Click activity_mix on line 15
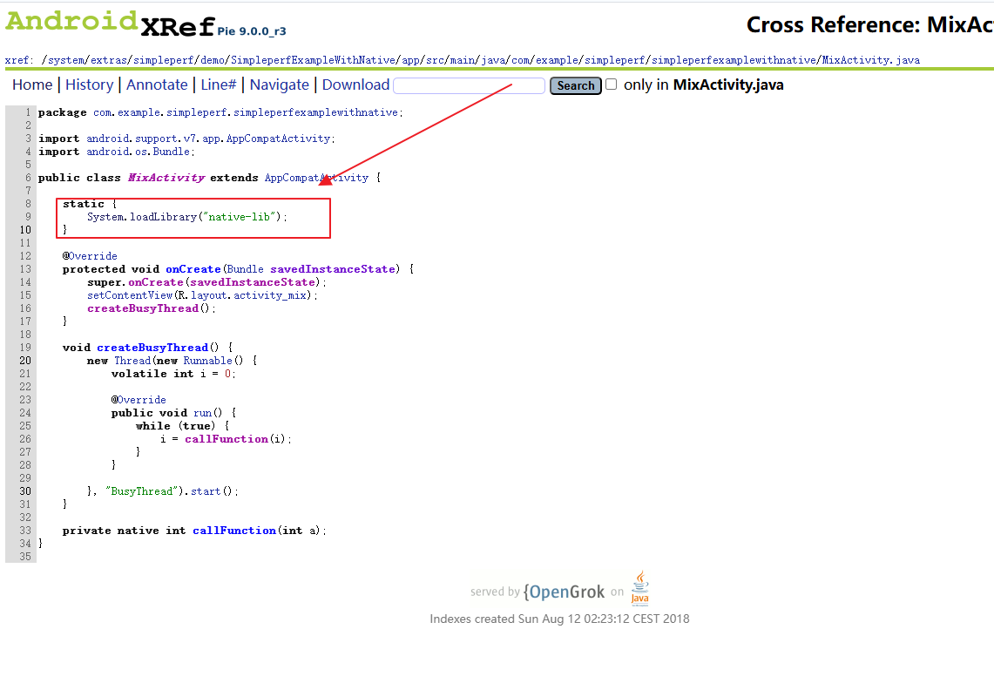Image resolution: width=994 pixels, height=690 pixels. (270, 294)
